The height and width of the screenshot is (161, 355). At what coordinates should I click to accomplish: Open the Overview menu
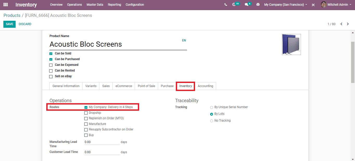coord(56,5)
